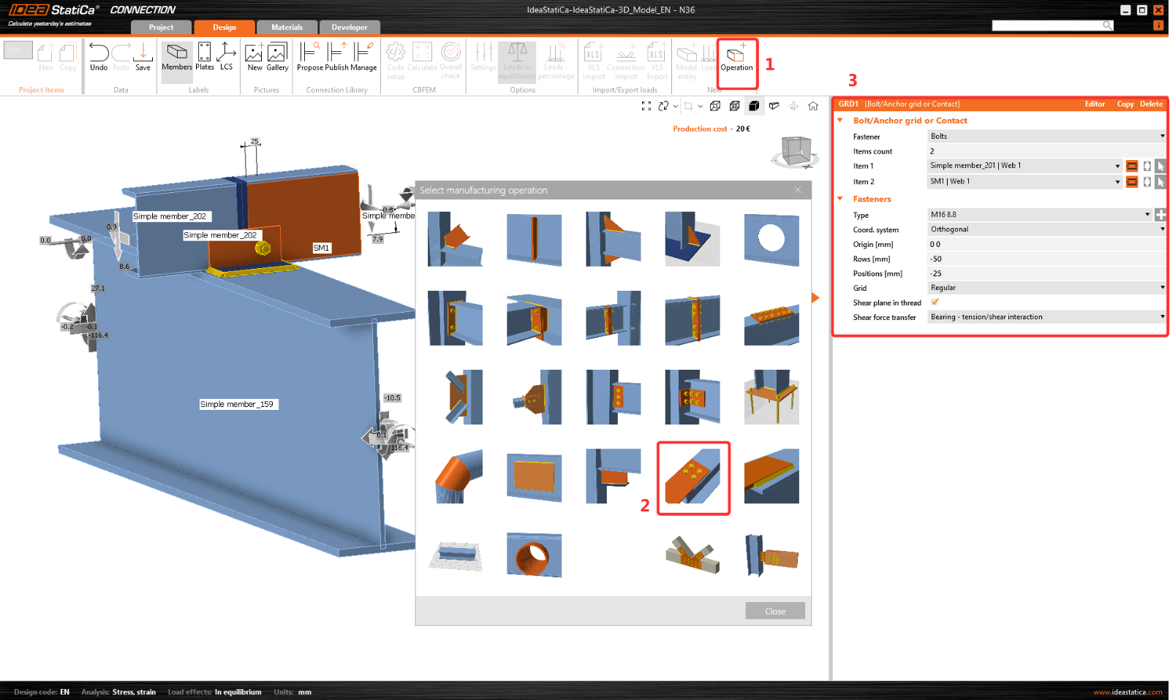Screen dimensions: 1170x700
Task: Open the picture Gallery
Action: click(277, 58)
